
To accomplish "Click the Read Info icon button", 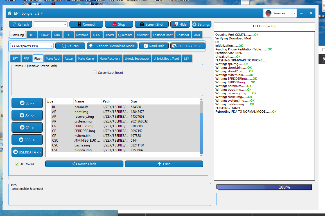I will pos(145,46).
